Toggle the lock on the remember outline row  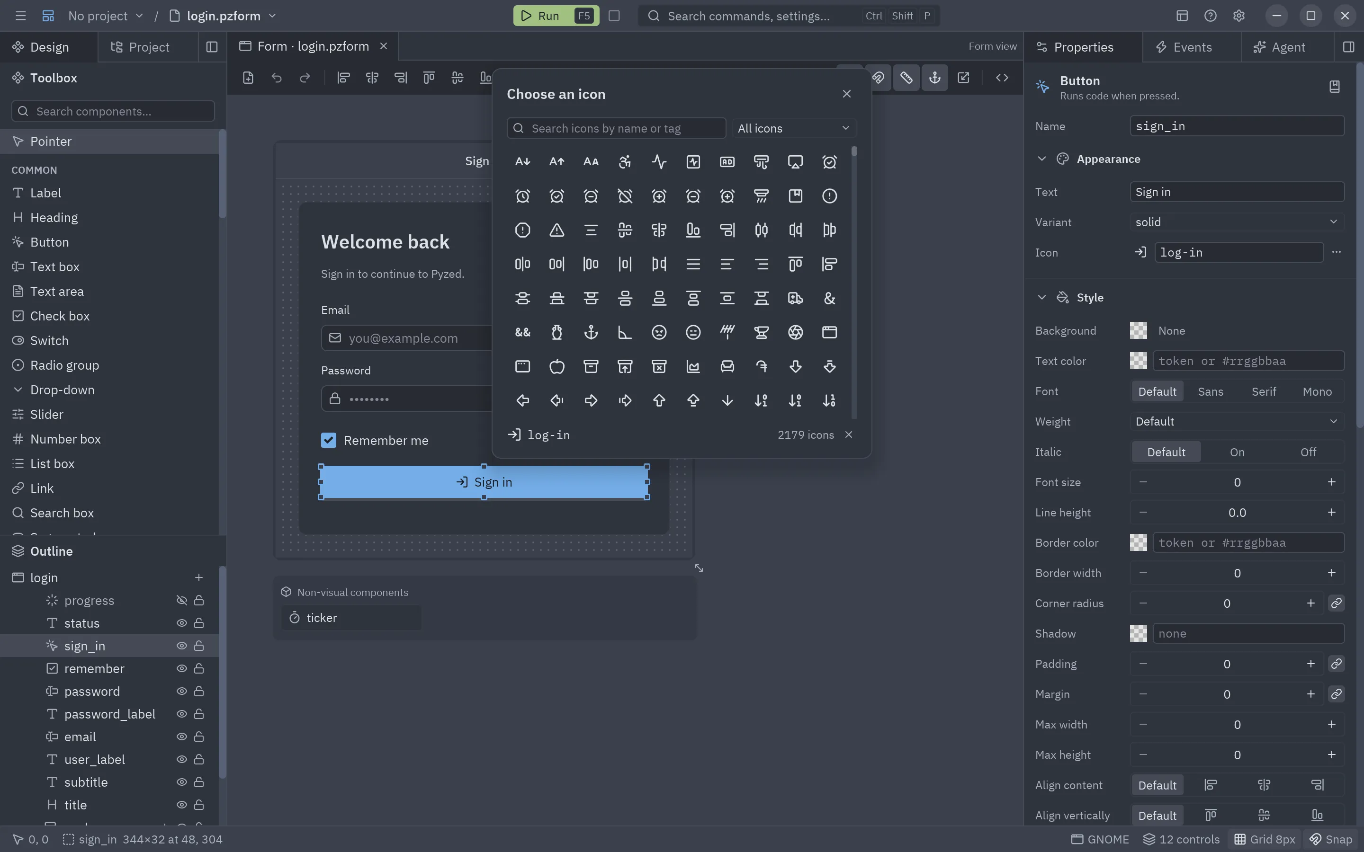coord(198,668)
